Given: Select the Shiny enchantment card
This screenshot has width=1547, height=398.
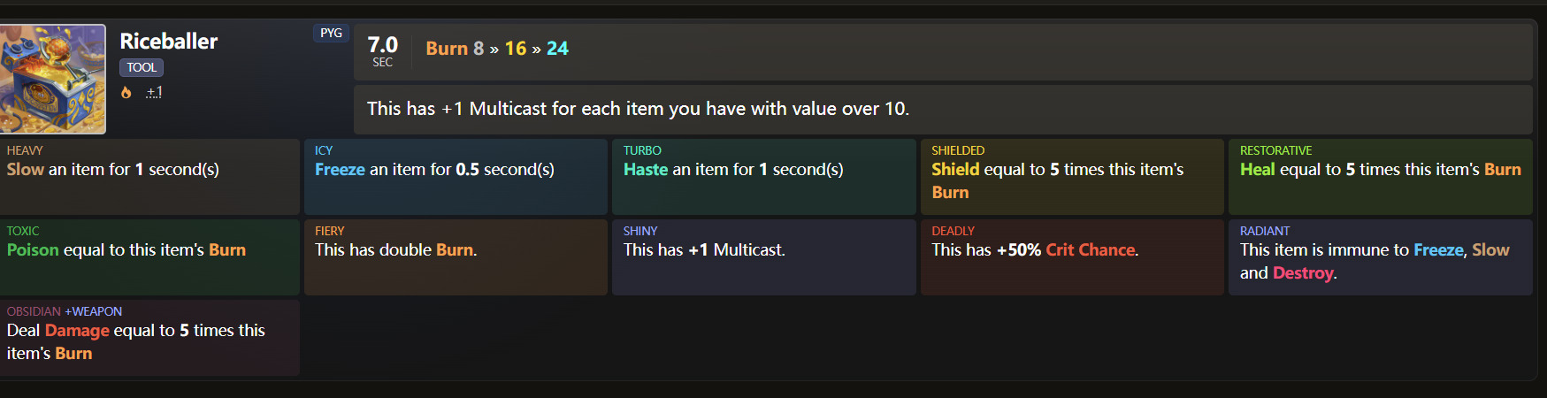Looking at the screenshot, I should 763,256.
